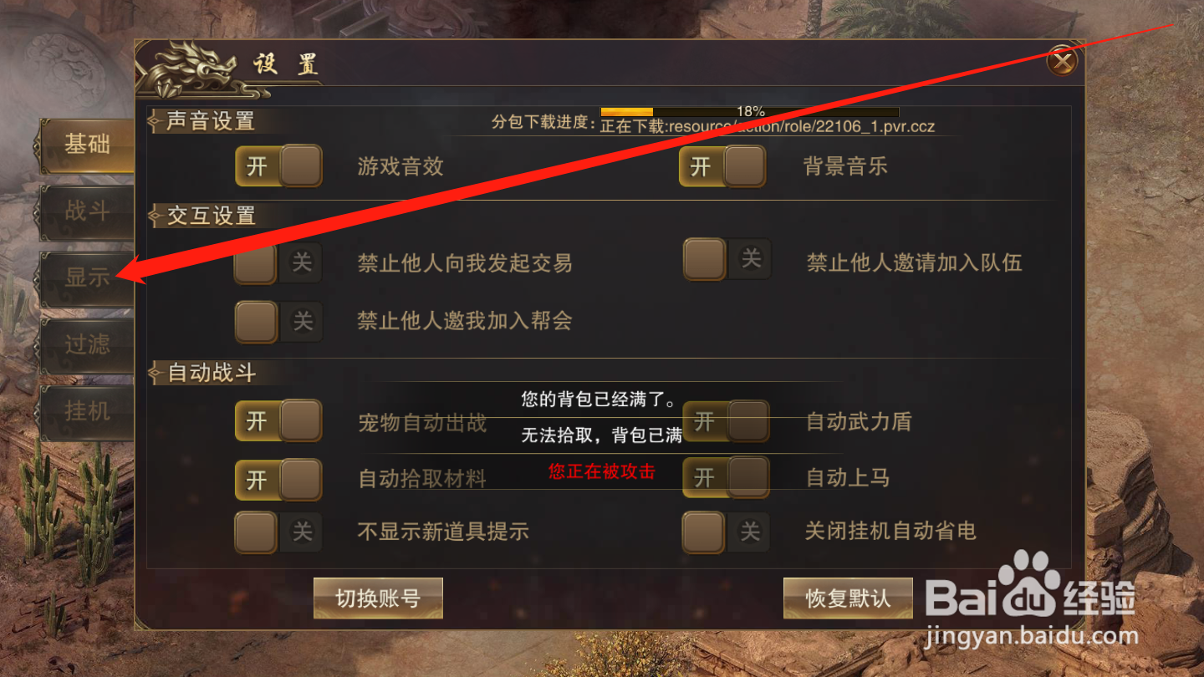Go to the 挂机 auto-play tab

click(x=86, y=412)
